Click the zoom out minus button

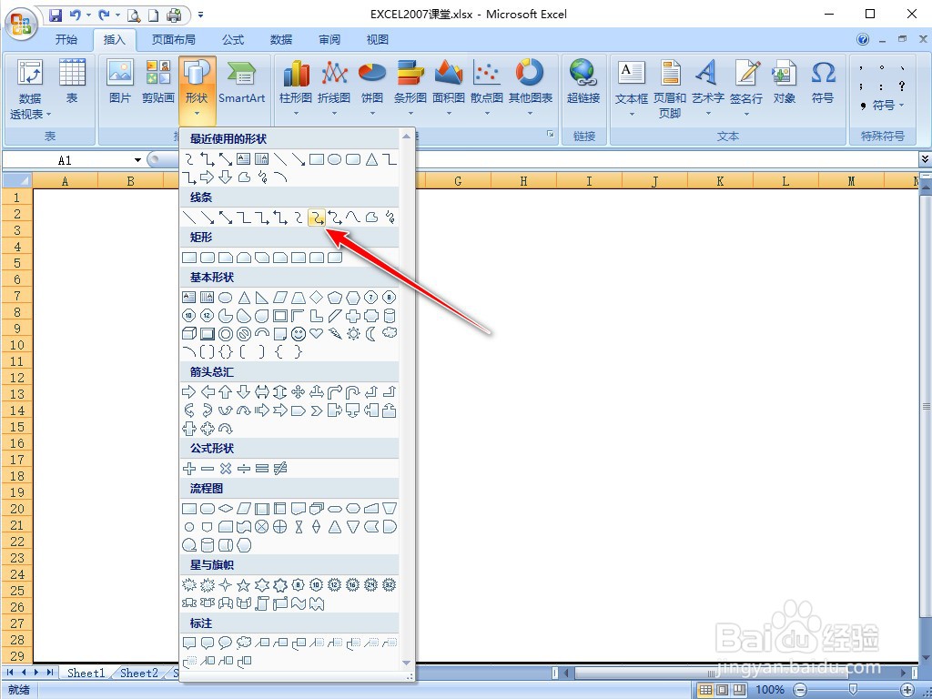point(800,690)
